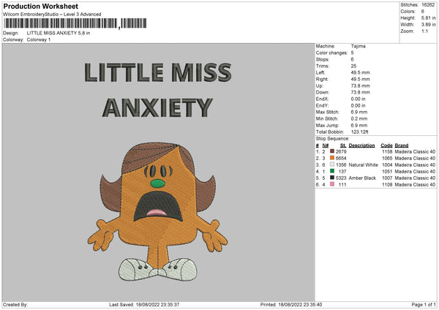Click the Production Worksheet title
Viewport: 439px width, 310px height.
pos(40,6)
